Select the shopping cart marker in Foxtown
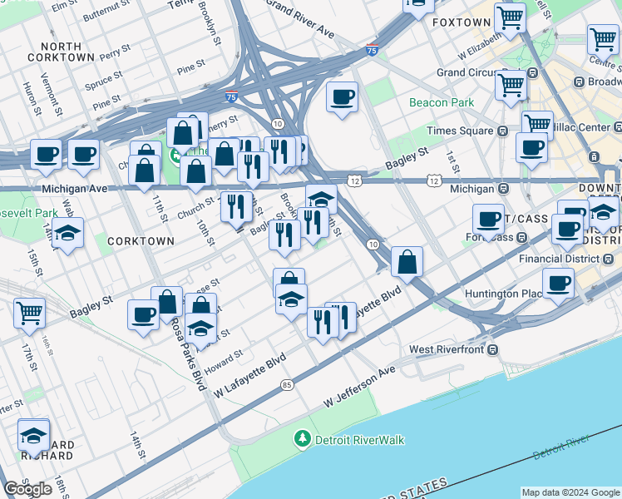 (510, 17)
